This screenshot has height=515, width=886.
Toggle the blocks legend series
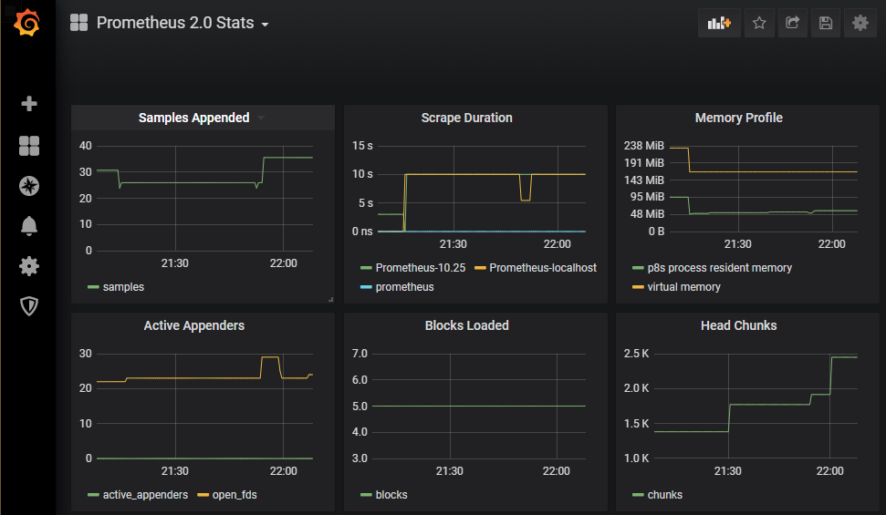tap(391, 495)
